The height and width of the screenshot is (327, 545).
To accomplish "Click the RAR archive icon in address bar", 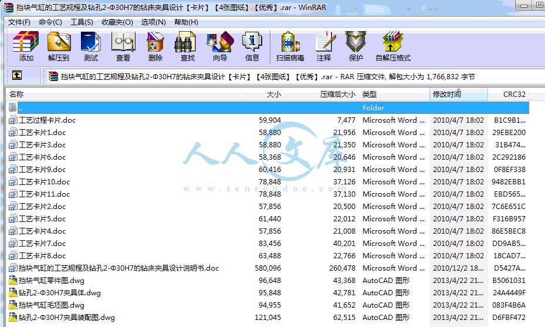I will [x=53, y=76].
